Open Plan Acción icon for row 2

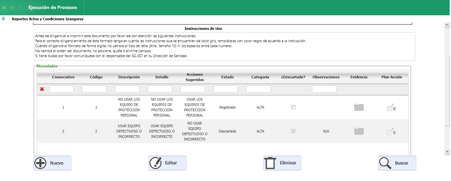(391, 131)
